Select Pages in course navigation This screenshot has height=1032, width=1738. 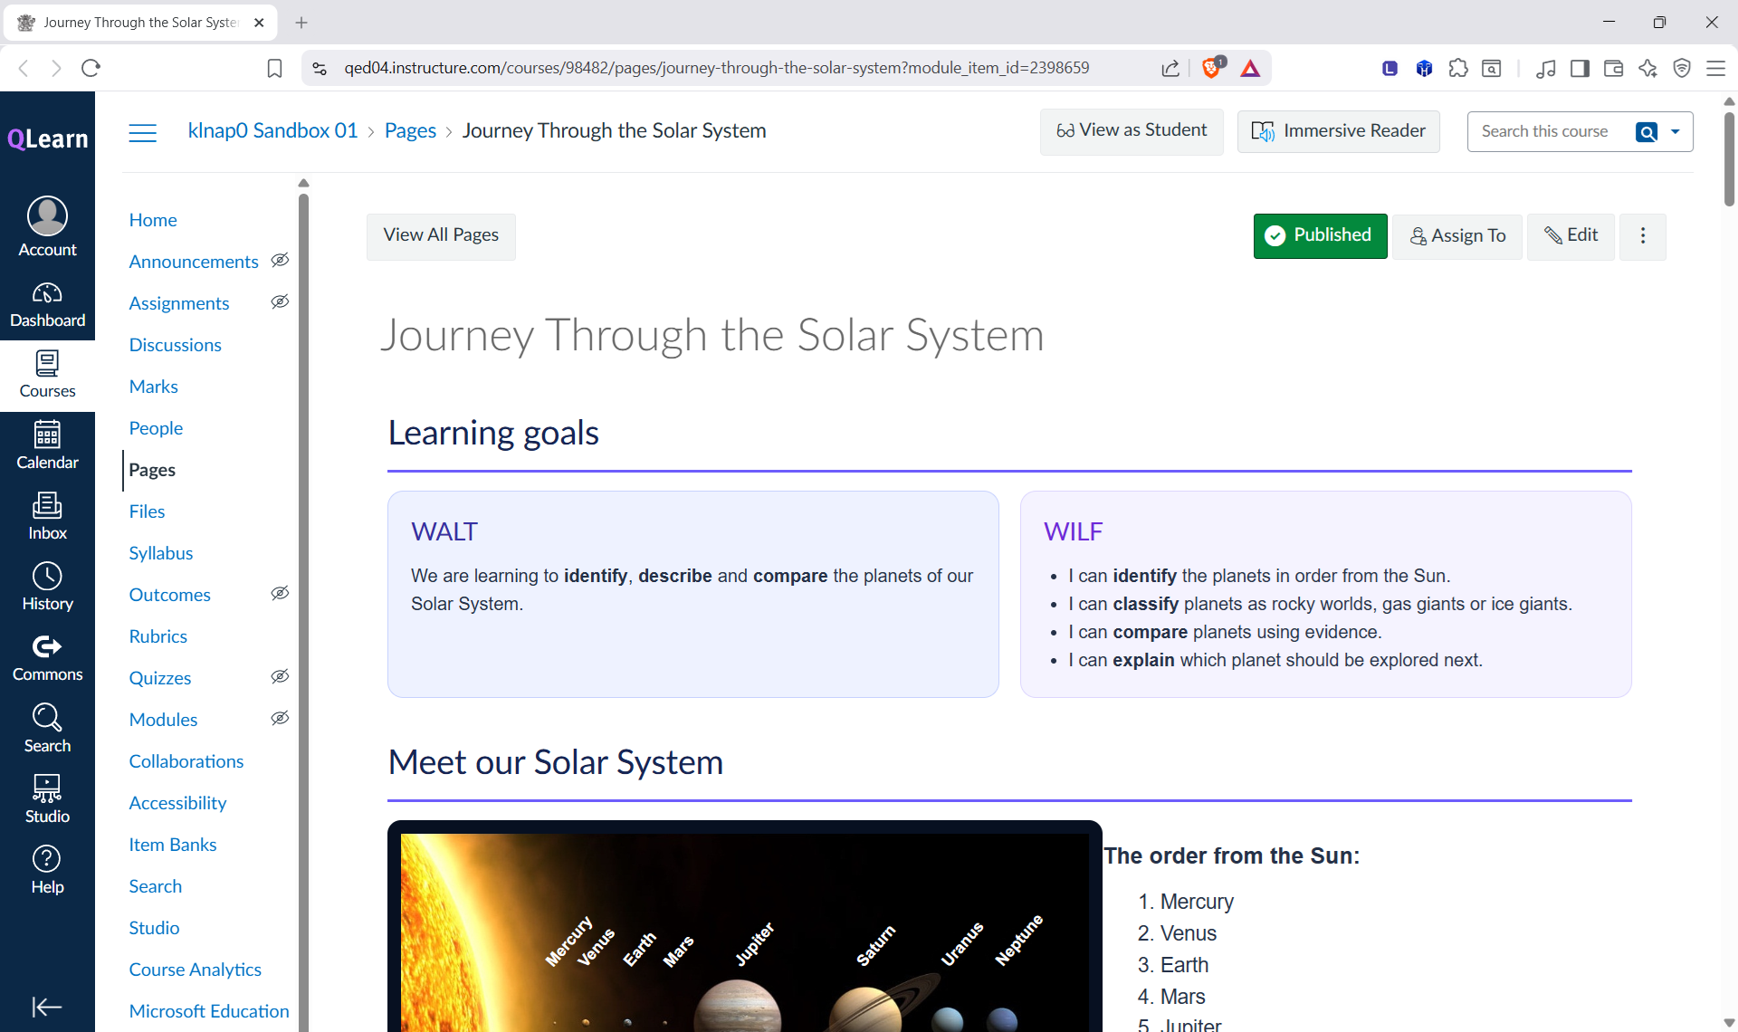152,470
